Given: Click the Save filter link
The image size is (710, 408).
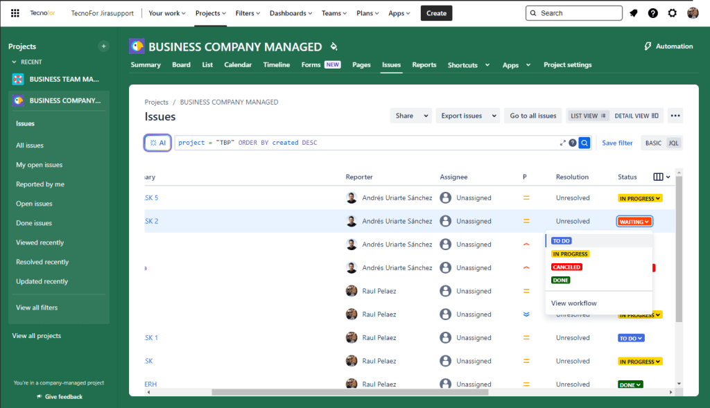Looking at the screenshot, I should tap(617, 143).
